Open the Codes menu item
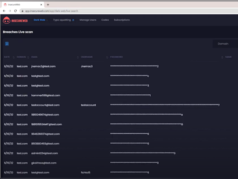This screenshot has width=238, height=179. coord(105,20)
